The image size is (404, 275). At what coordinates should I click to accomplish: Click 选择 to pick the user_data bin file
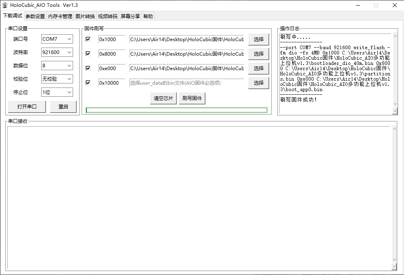[258, 83]
